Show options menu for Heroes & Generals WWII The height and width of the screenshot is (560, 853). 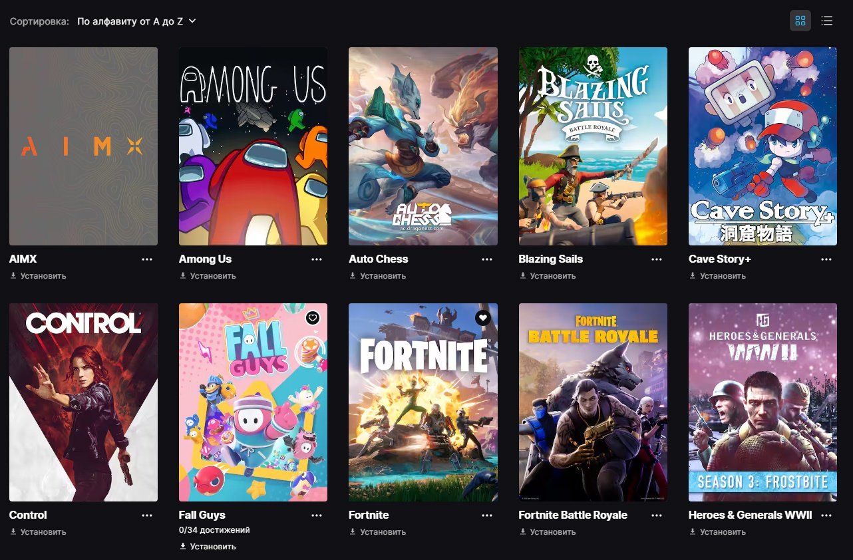click(x=826, y=515)
